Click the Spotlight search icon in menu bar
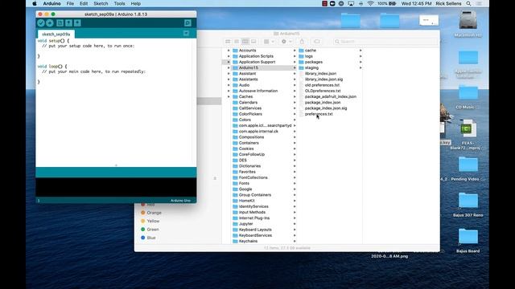 tap(468, 3)
